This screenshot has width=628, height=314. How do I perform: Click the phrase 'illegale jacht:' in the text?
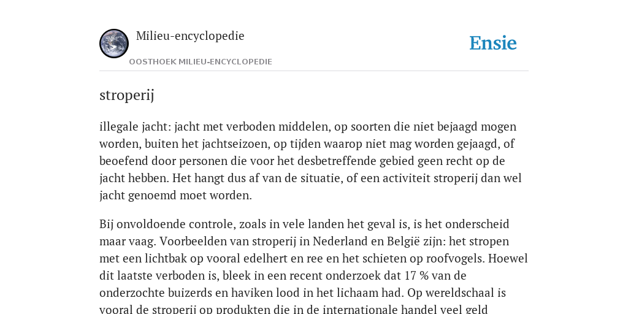pyautogui.click(x=136, y=126)
